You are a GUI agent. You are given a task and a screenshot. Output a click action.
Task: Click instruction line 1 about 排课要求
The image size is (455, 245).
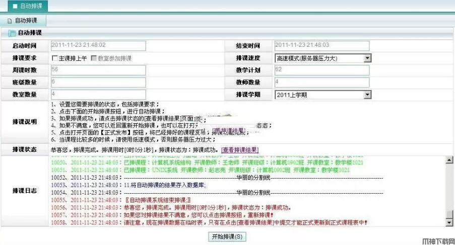(x=105, y=104)
